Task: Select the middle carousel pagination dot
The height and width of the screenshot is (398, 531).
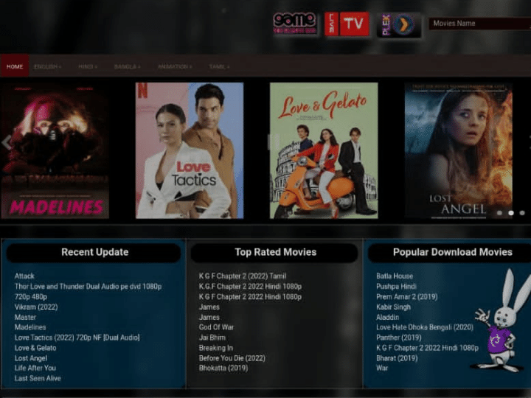Action: [510, 213]
